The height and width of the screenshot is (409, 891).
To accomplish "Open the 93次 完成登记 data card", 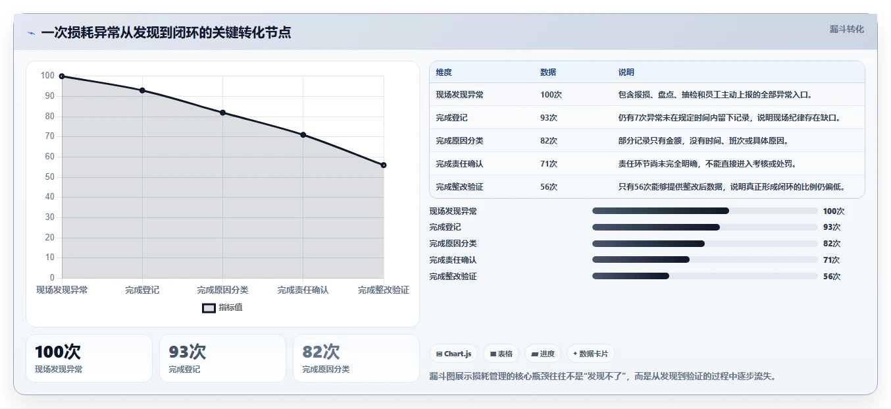I will tap(222, 358).
